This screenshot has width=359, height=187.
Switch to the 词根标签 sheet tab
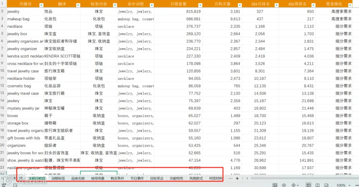tap(58, 178)
